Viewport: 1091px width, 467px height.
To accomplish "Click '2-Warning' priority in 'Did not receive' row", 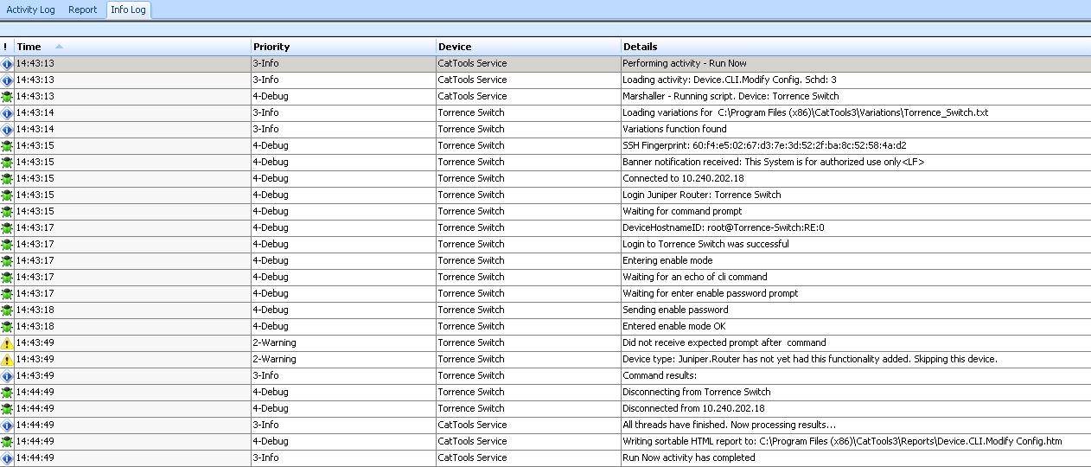I will (x=274, y=342).
